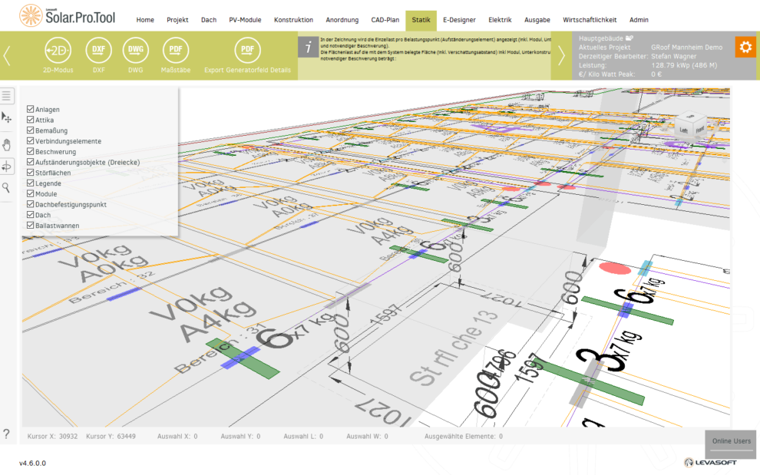This screenshot has width=760, height=475.
Task: Collapse the layer list panel
Action: 7,96
